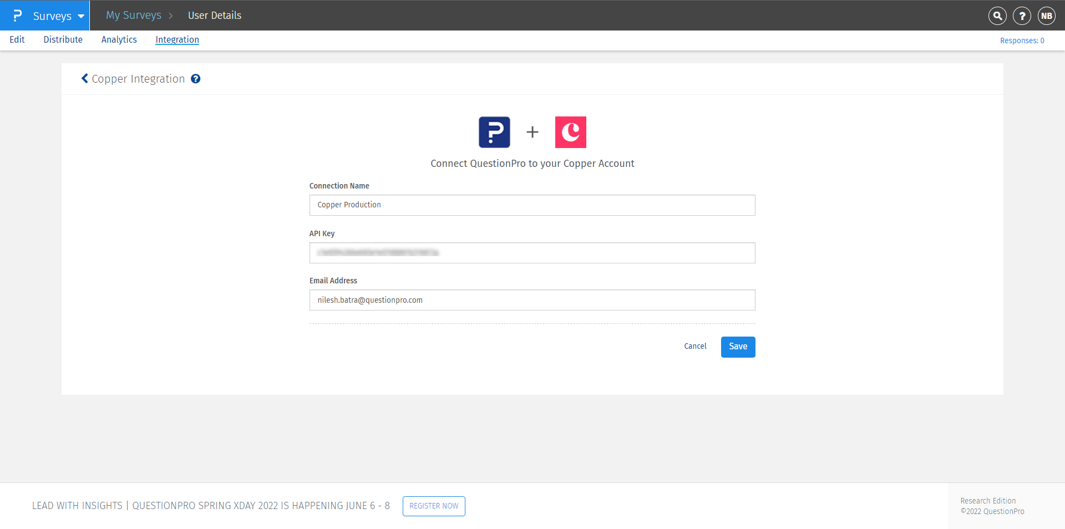This screenshot has height=529, width=1065.
Task: Open the Distribute tab
Action: 63,39
